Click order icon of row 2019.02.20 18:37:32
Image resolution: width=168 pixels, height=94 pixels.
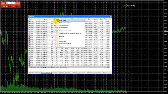(29, 30)
